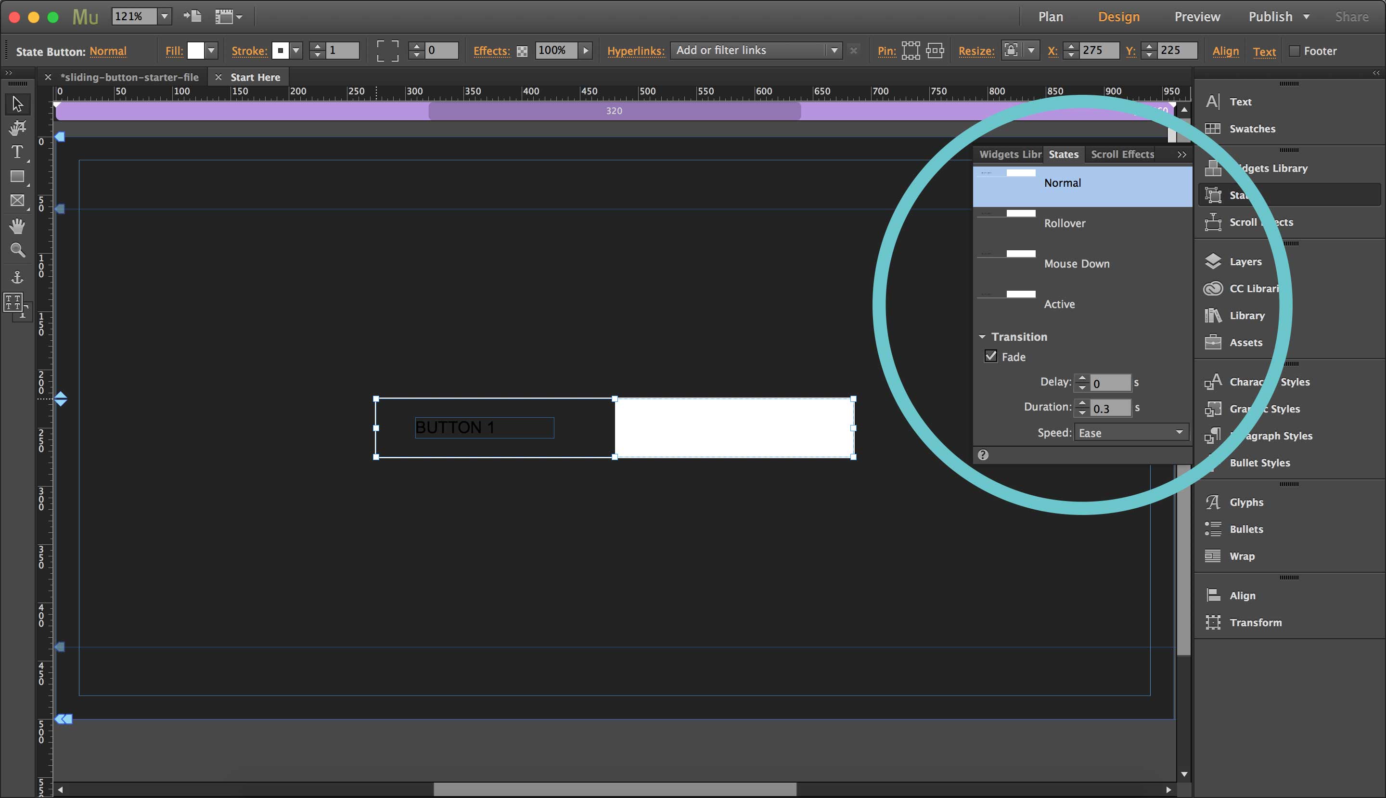Viewport: 1386px width, 798px height.
Task: Click the Align panel icon
Action: coord(1214,595)
